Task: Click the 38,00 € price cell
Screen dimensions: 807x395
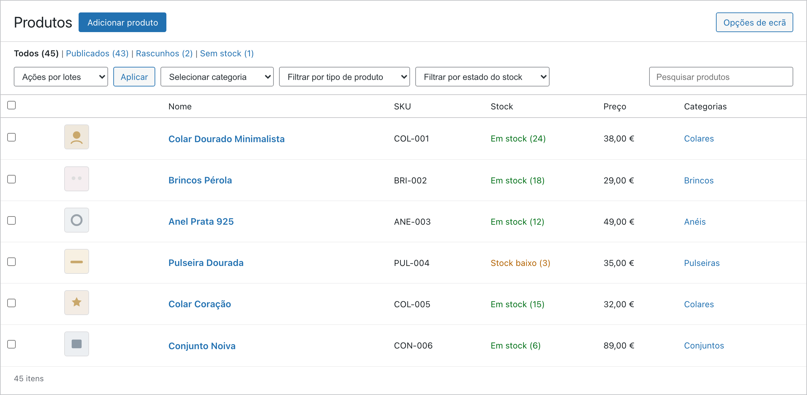Action: point(619,139)
